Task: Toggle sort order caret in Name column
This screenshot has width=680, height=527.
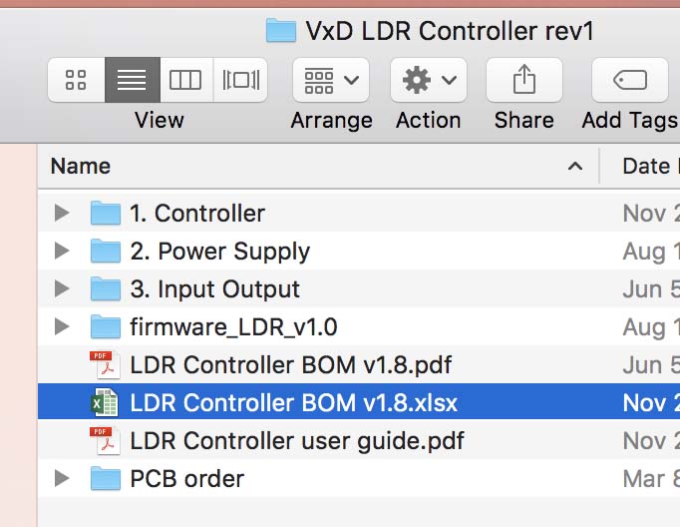Action: point(575,167)
